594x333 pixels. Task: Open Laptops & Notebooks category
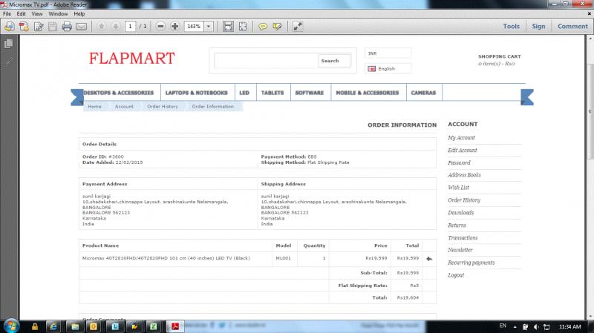coord(196,93)
